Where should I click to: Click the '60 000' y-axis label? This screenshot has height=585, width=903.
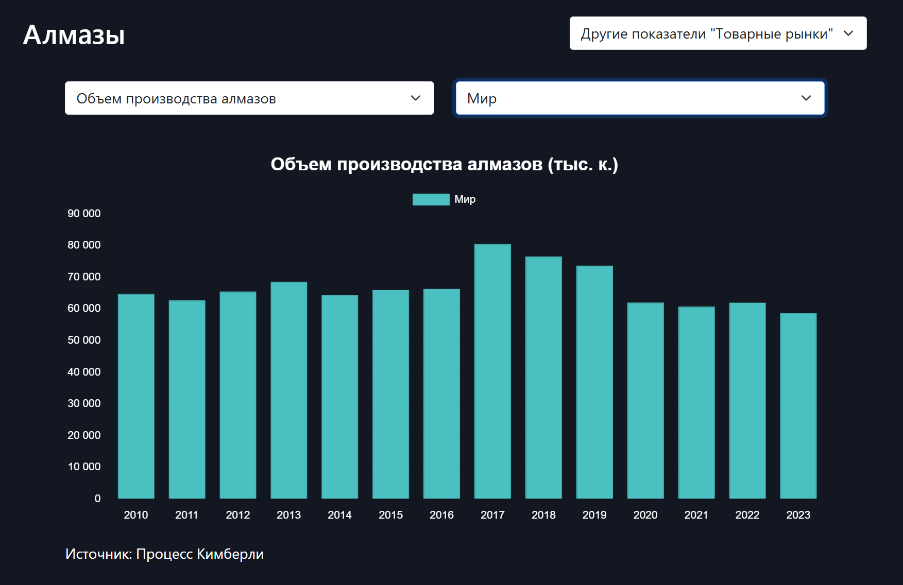tap(84, 308)
